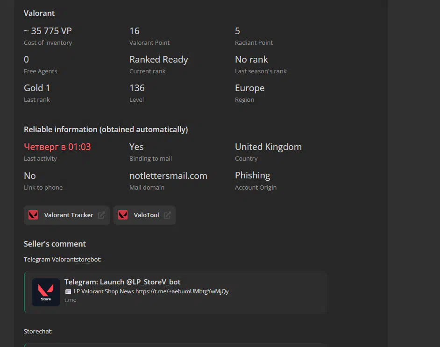This screenshot has width=440, height=347.
Task: Click the 'United Kingdom' country value
Action: [268, 147]
